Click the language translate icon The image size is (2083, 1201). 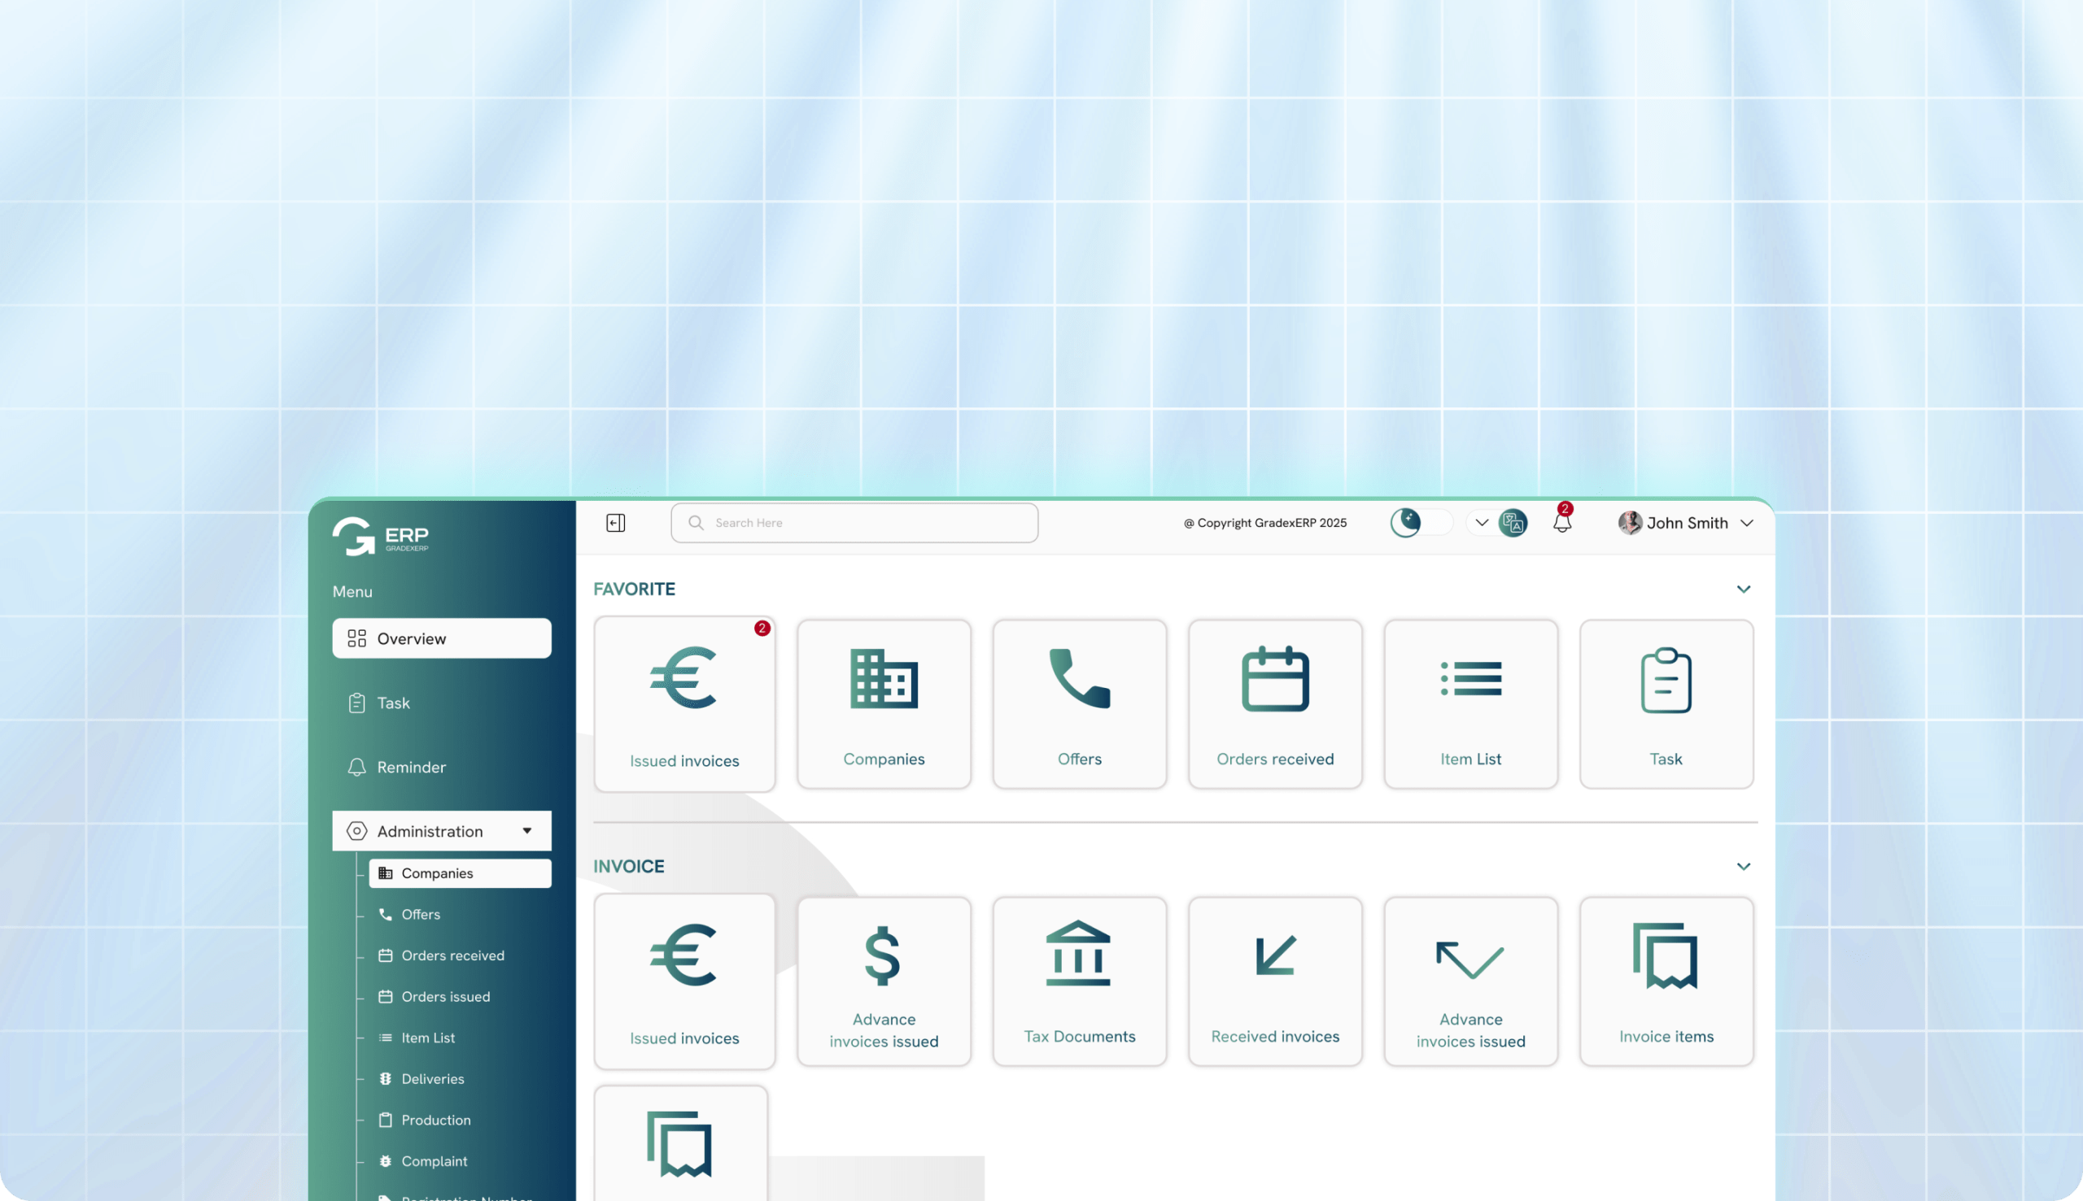click(x=1513, y=523)
